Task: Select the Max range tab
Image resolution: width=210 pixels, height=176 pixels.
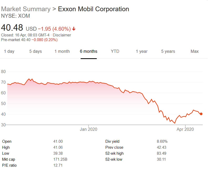Action: [x=195, y=51]
